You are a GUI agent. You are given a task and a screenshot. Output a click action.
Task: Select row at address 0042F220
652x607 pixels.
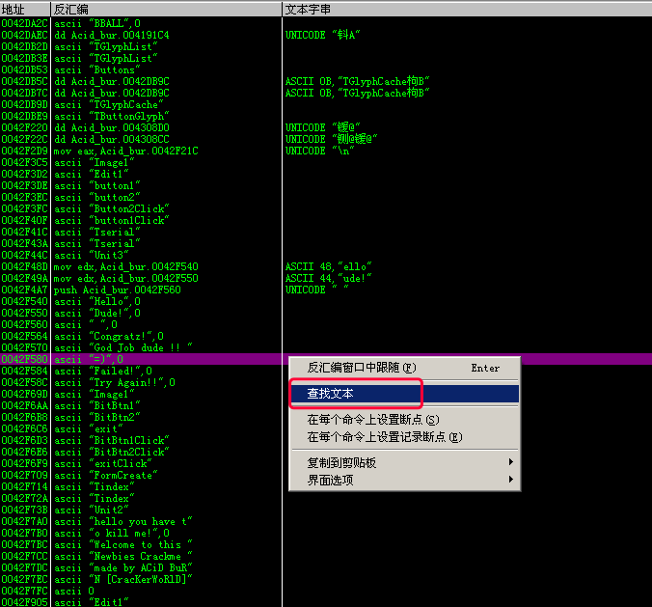pos(326,127)
